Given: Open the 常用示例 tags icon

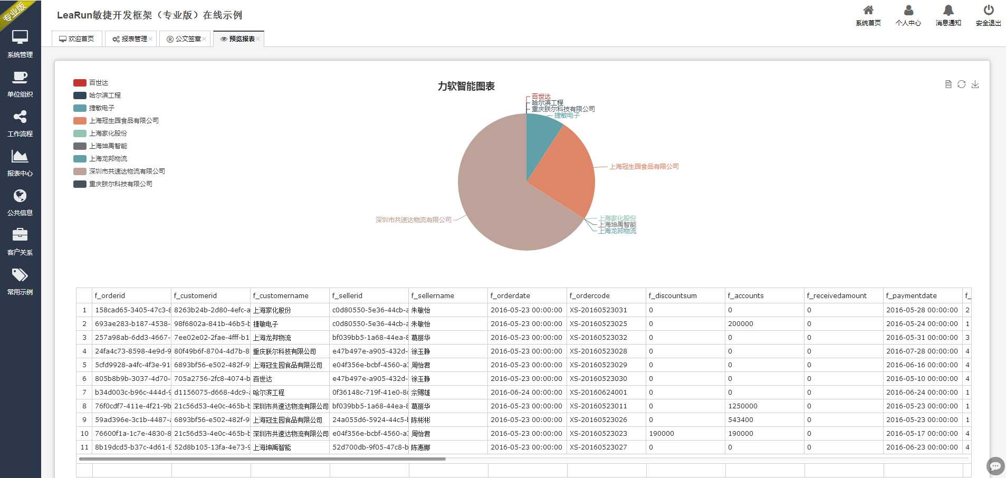Looking at the screenshot, I should click(x=20, y=275).
